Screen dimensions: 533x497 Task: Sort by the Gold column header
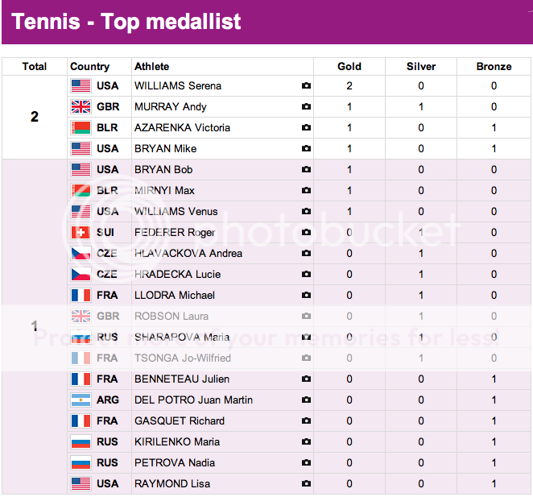349,67
